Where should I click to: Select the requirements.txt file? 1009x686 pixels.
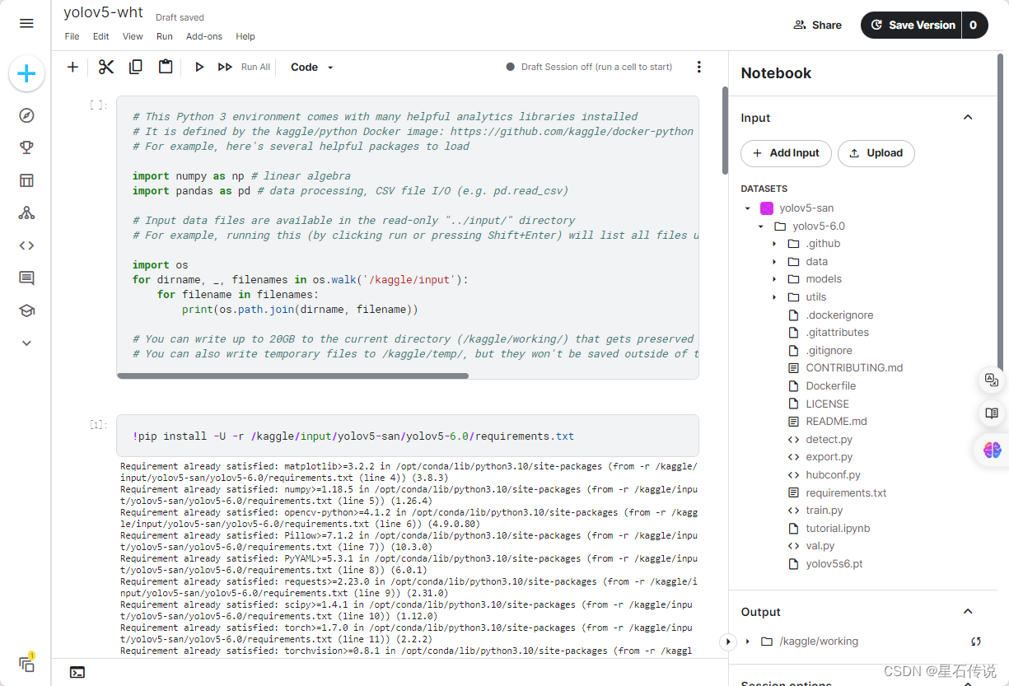846,492
